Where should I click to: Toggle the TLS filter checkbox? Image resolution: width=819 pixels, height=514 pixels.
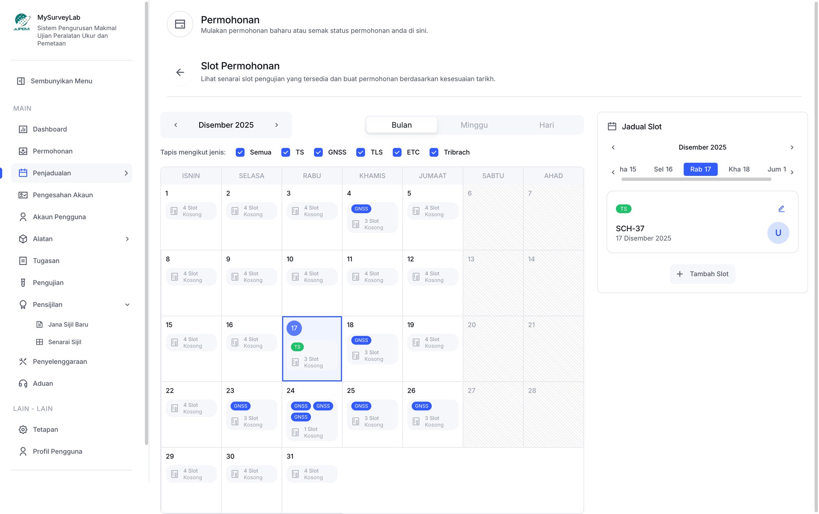(x=361, y=152)
